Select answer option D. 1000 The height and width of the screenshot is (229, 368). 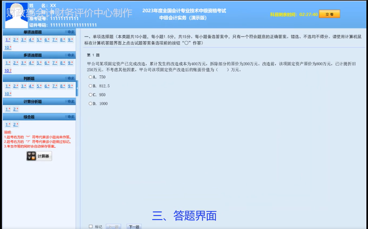pyautogui.click(x=90, y=103)
